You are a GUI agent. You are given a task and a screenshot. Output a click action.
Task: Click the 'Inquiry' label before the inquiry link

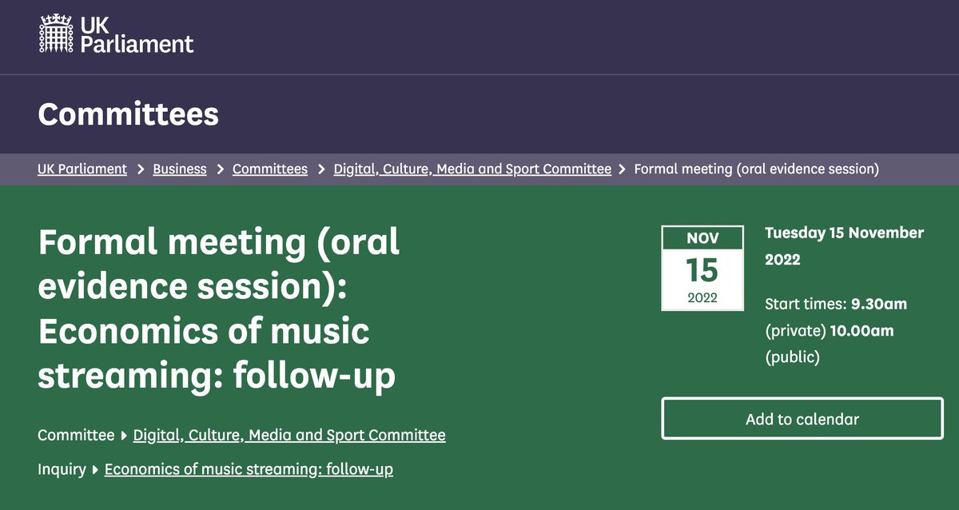[62, 469]
